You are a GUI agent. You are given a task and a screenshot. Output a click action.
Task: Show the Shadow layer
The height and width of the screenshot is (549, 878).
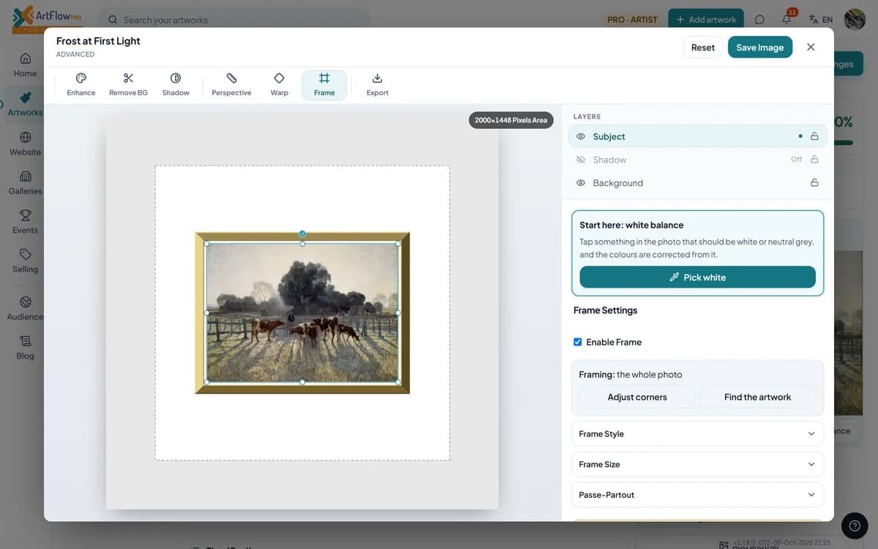pos(581,160)
